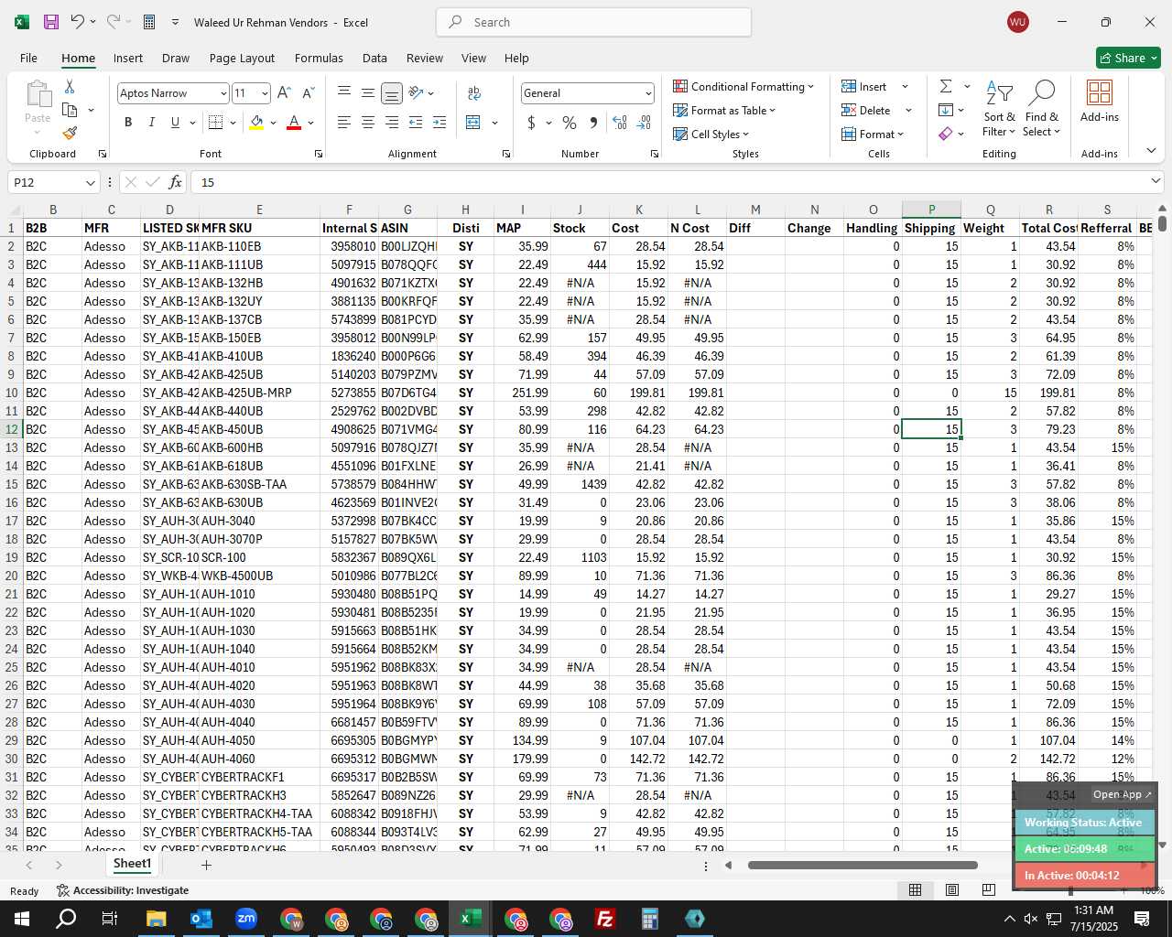
Task: Open the General number format dropdown
Action: 648,93
